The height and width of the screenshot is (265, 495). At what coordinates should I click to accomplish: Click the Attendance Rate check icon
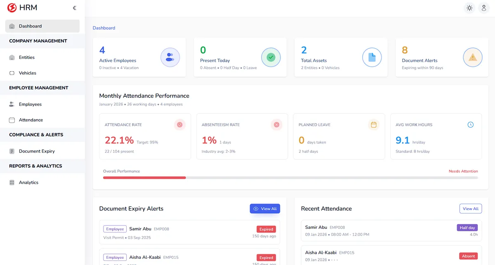click(179, 124)
